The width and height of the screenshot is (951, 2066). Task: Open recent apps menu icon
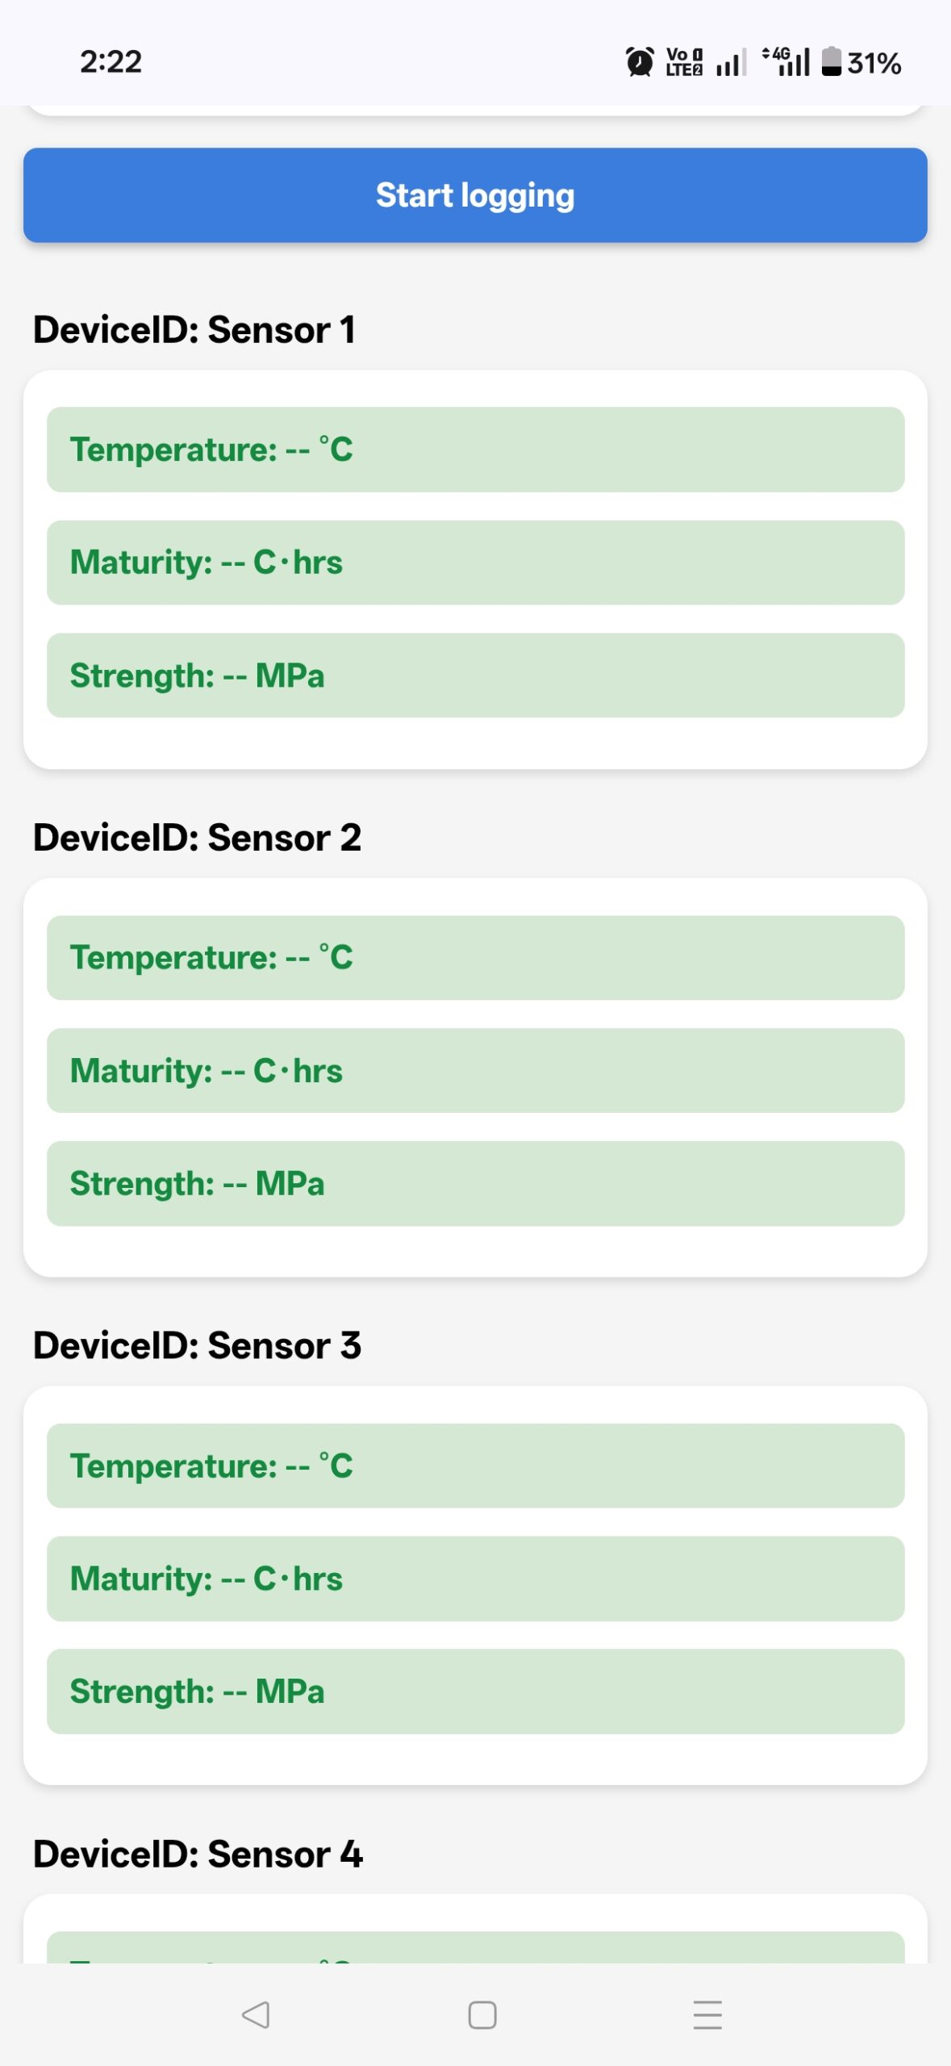pyautogui.click(x=707, y=2015)
